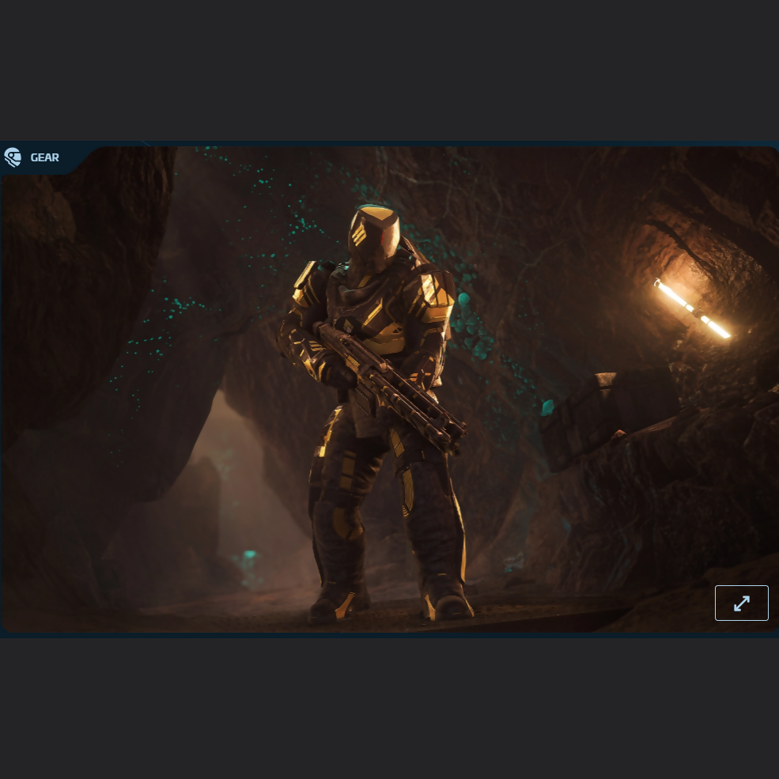Click the glowing orange light tube
This screenshot has width=779, height=779.
click(693, 309)
